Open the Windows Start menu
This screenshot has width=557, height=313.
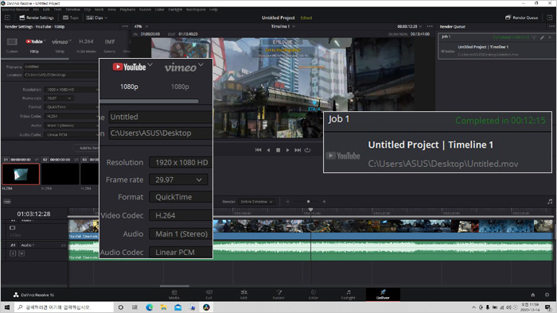tap(7, 307)
